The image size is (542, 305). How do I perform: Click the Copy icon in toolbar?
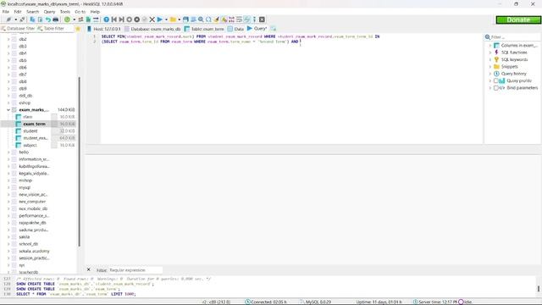point(32,19)
